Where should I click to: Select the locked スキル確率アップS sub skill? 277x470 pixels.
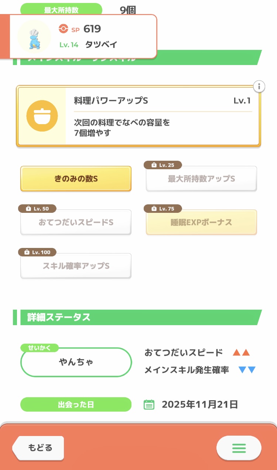point(76,266)
